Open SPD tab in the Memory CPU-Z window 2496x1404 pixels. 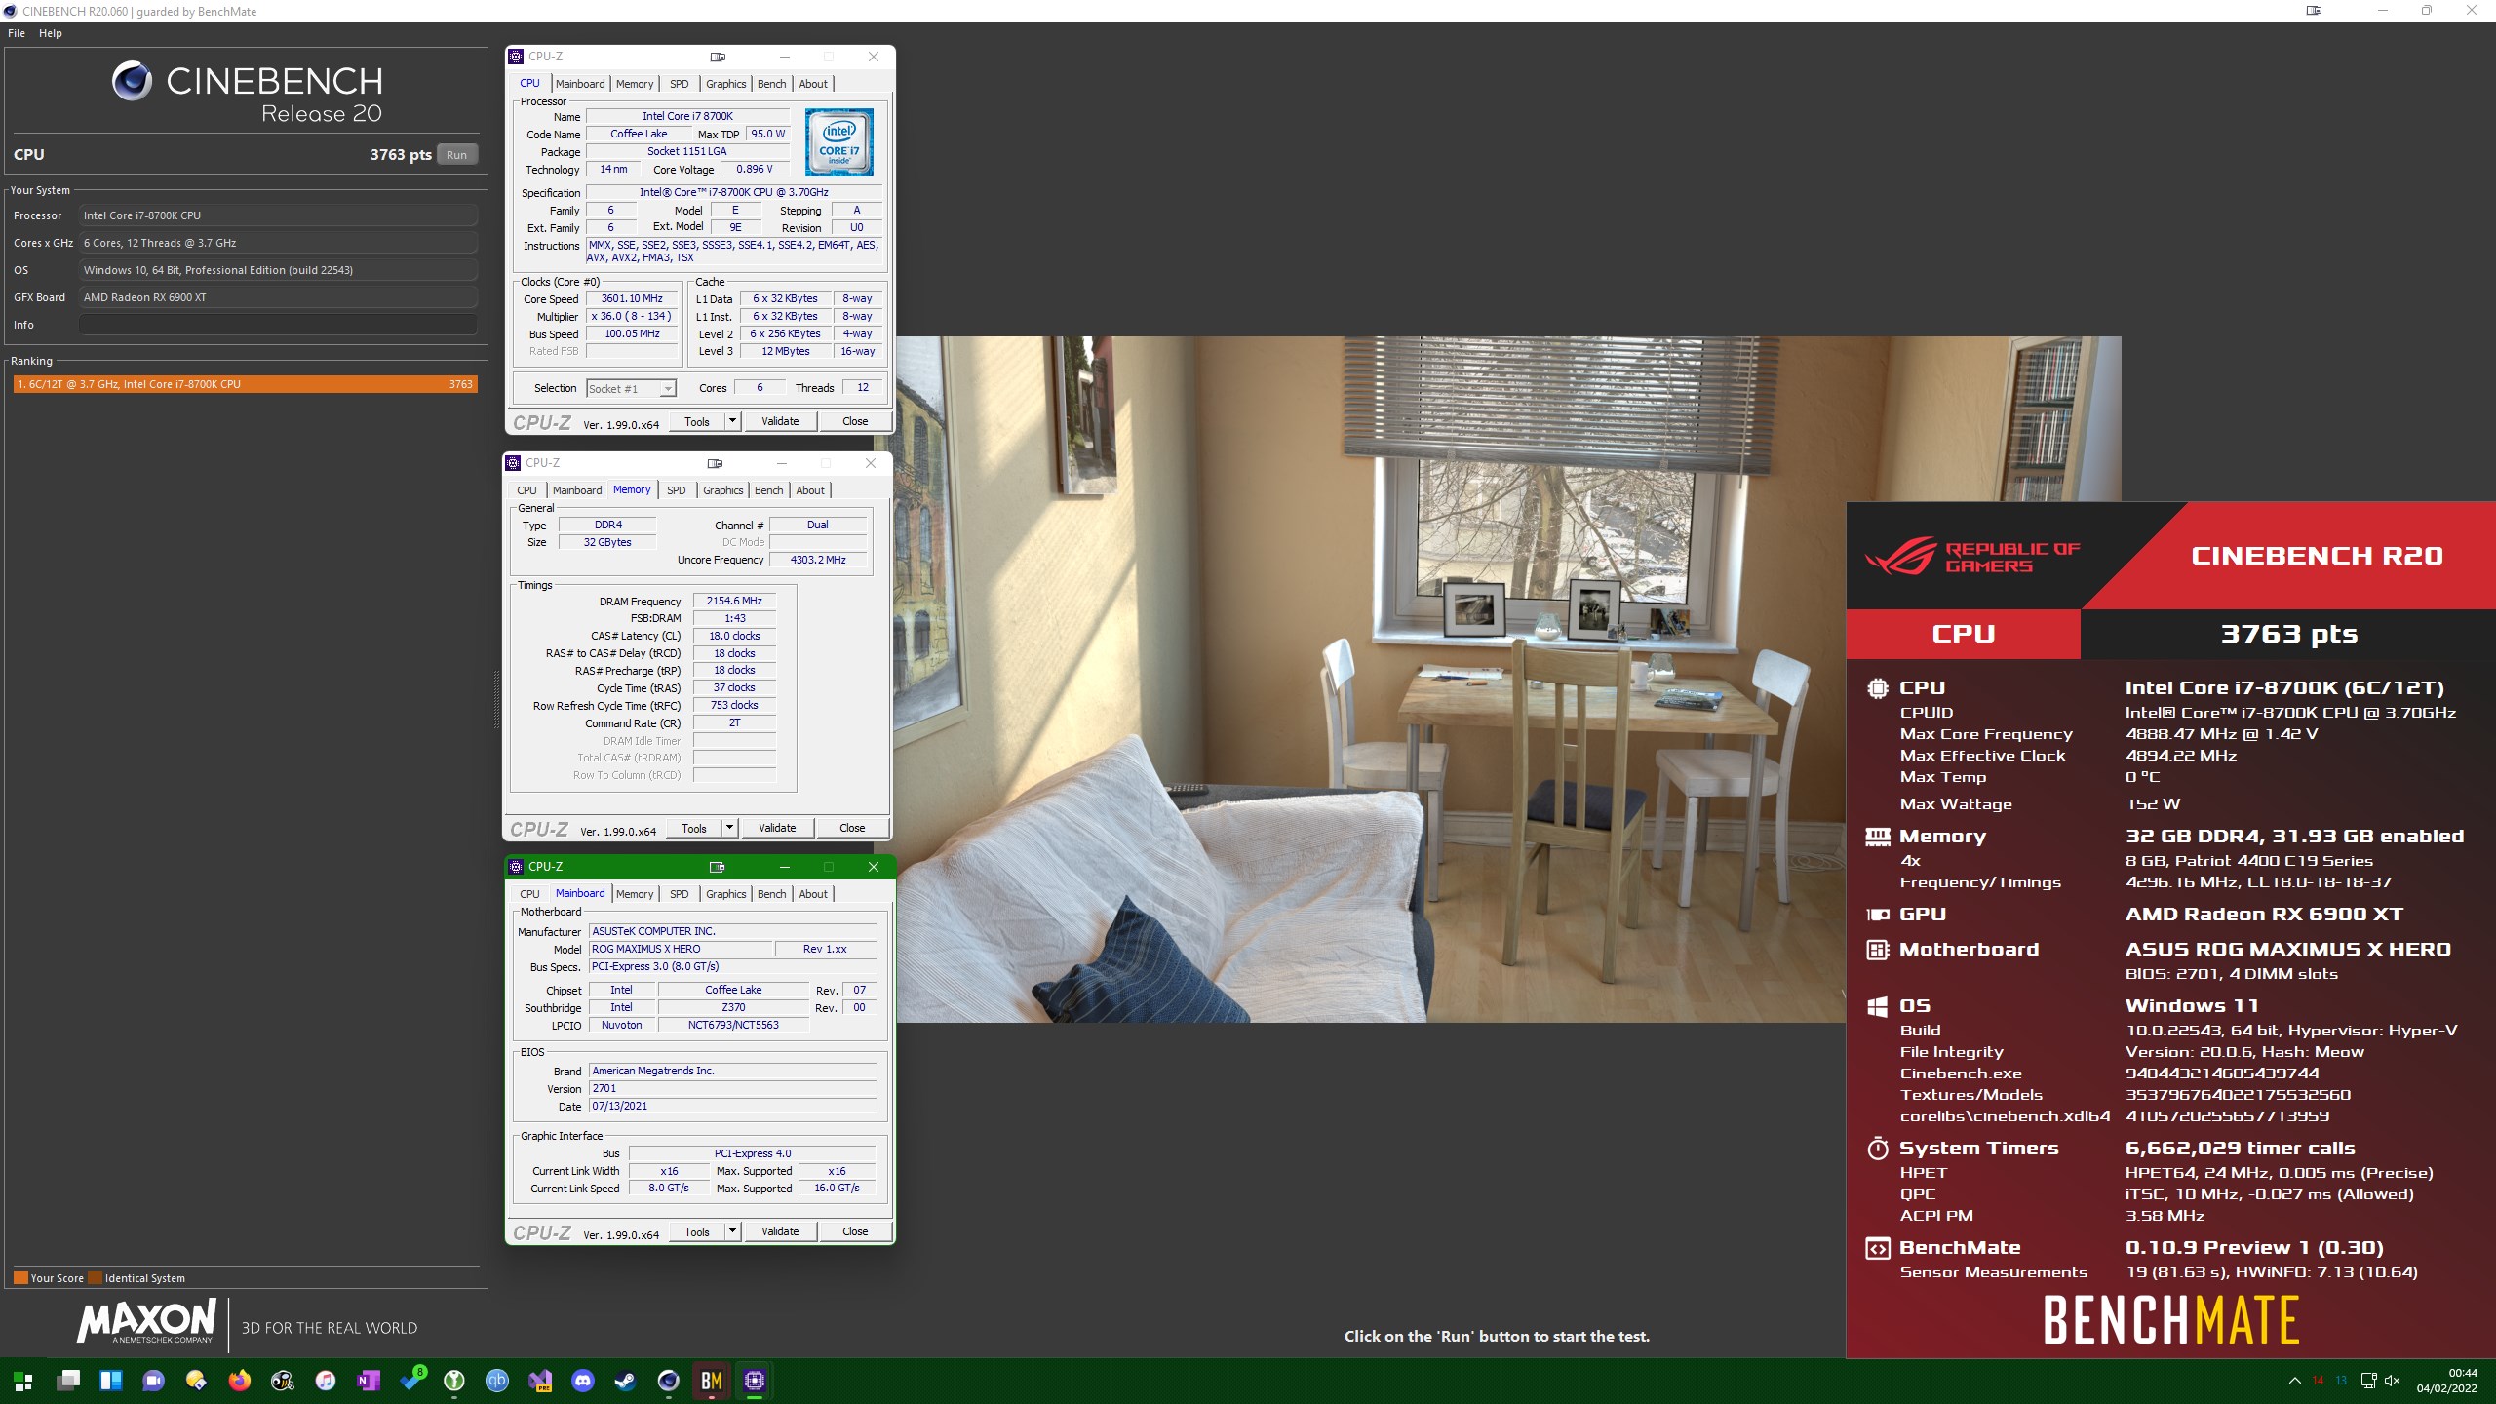click(677, 490)
